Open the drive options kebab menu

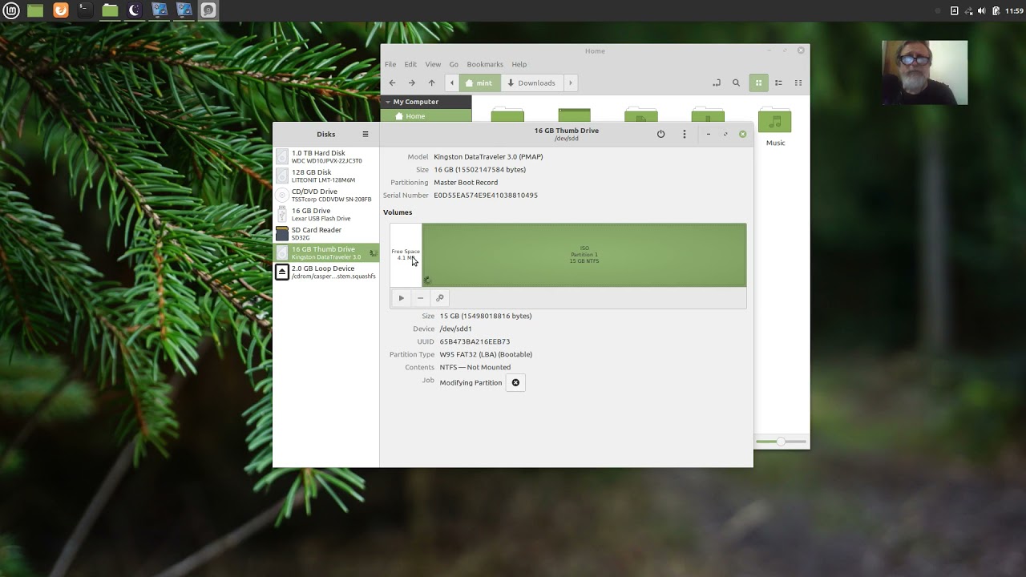[x=684, y=134]
